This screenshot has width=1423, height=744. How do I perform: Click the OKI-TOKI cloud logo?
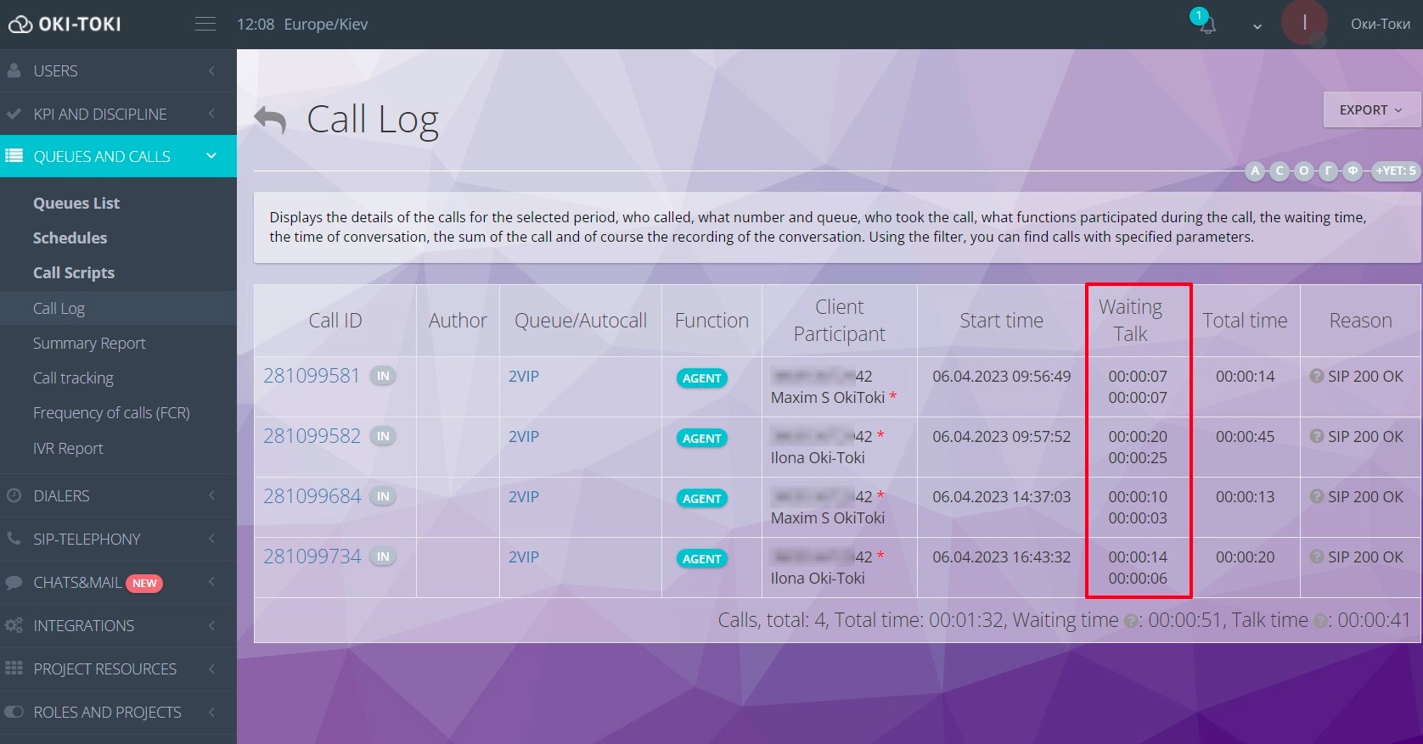click(x=65, y=24)
